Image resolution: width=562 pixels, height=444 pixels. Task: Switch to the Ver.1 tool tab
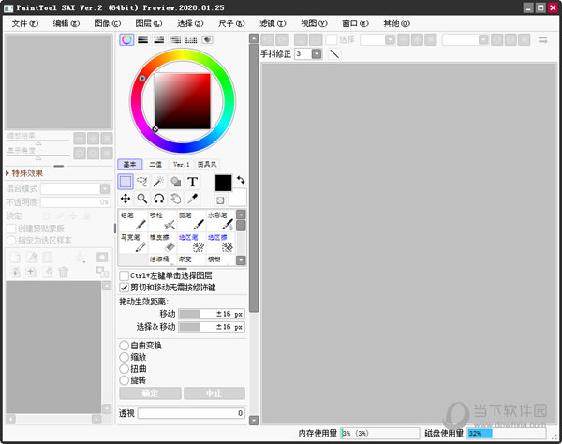coord(182,164)
